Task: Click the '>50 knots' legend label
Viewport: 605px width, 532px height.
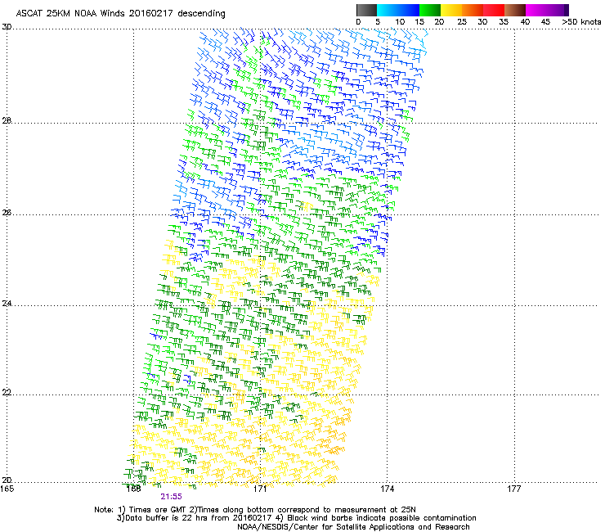Action: (x=581, y=22)
